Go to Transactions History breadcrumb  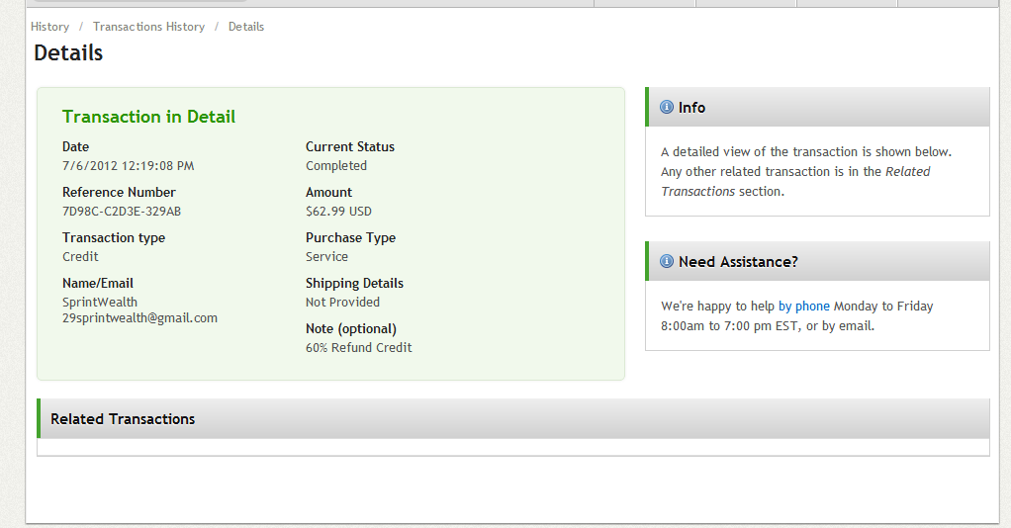point(148,27)
